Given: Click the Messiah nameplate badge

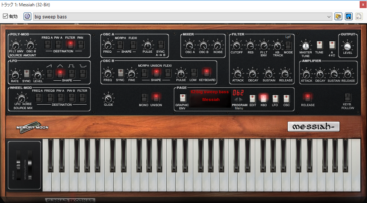Looking at the screenshot, I should click(314, 126).
